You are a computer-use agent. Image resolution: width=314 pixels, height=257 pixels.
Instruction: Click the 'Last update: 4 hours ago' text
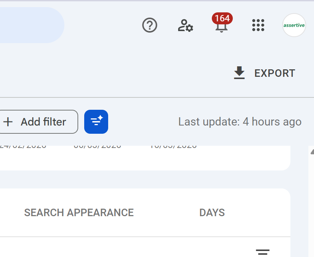[x=240, y=122]
